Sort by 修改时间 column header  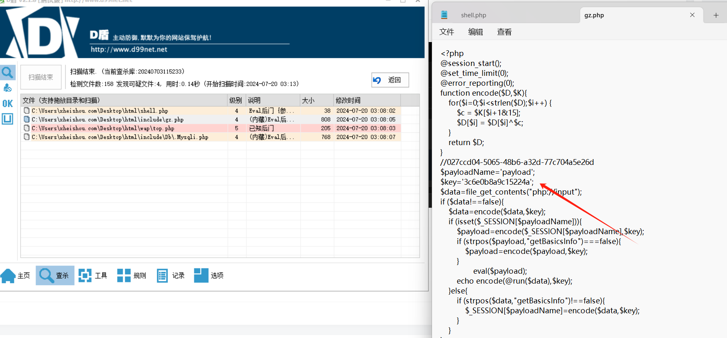pos(367,100)
